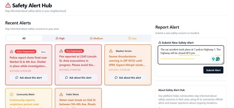
Task: Click the About Safety Alert Hub heading
Action: (172, 90)
